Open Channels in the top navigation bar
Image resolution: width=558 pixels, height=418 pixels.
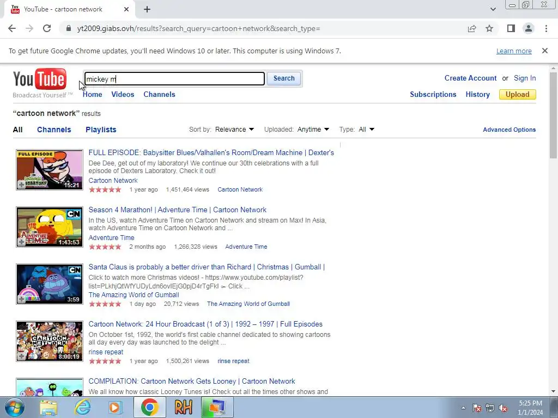pos(160,94)
